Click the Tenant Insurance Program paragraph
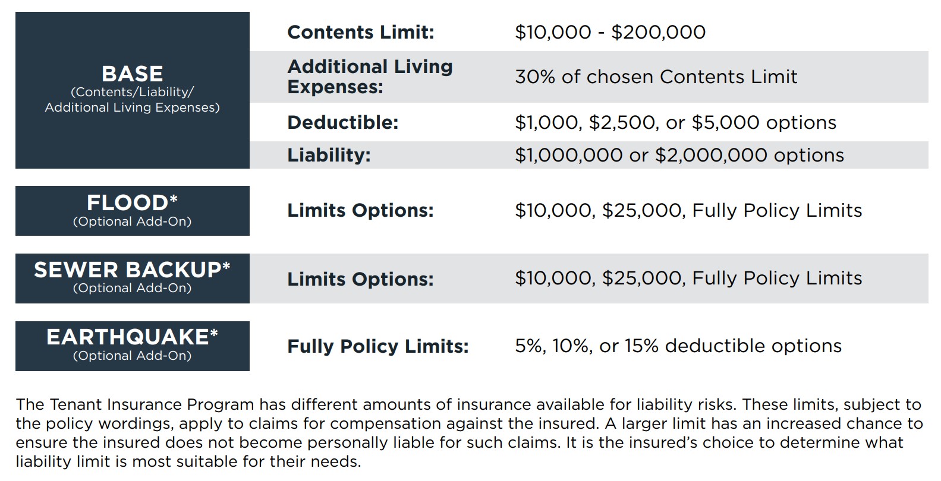Viewport: 941px width, 481px height. point(470,433)
